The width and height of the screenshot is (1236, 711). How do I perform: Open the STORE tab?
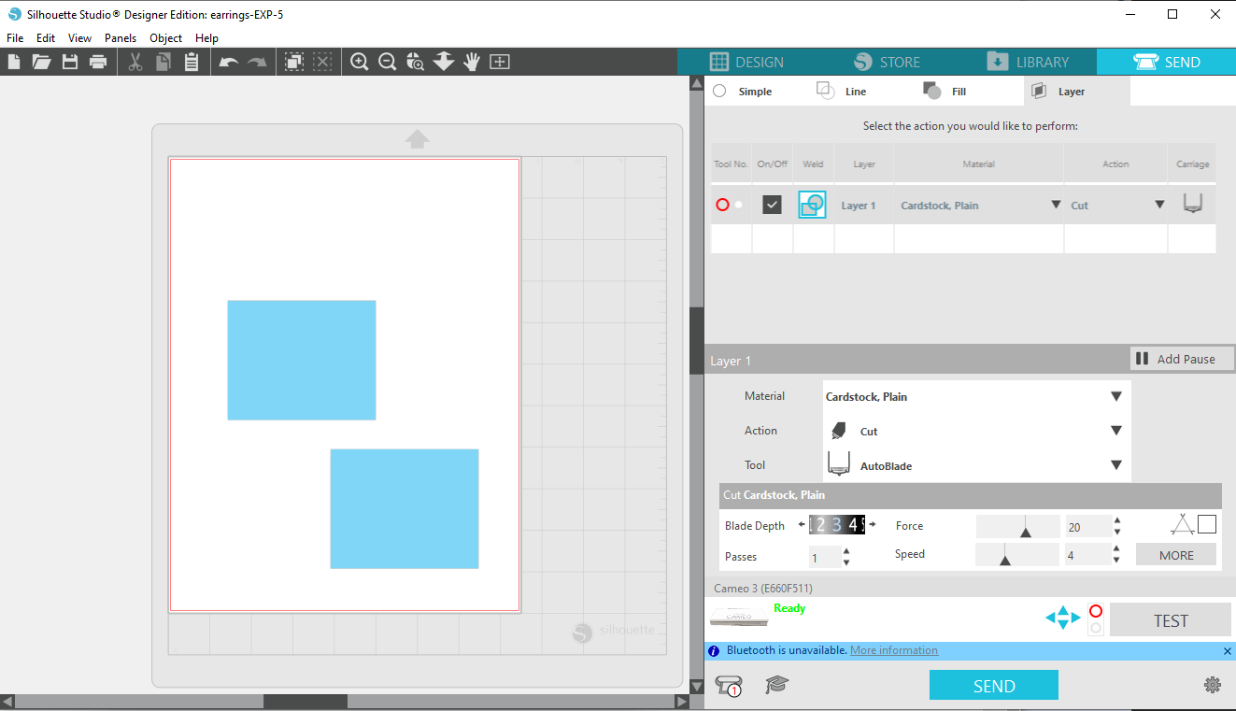(887, 62)
